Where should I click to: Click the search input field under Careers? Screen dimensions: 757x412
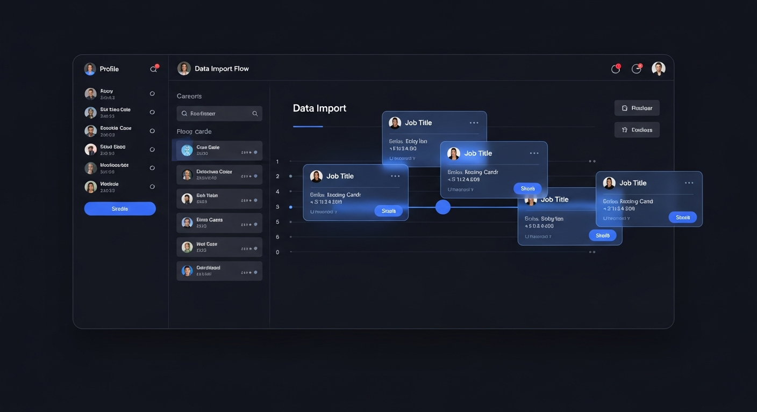215,114
